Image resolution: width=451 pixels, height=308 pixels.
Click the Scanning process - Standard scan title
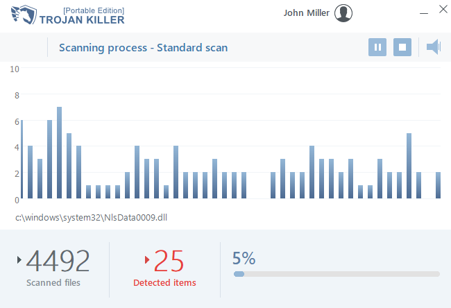click(143, 48)
